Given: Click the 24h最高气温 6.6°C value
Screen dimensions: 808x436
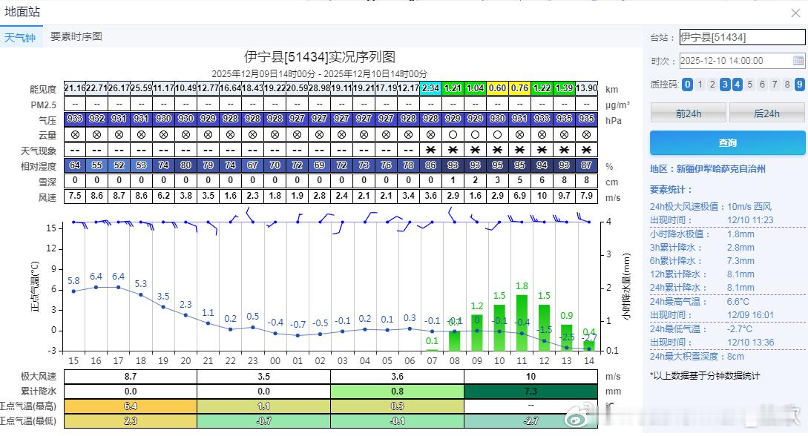Looking at the screenshot, I should 738,301.
